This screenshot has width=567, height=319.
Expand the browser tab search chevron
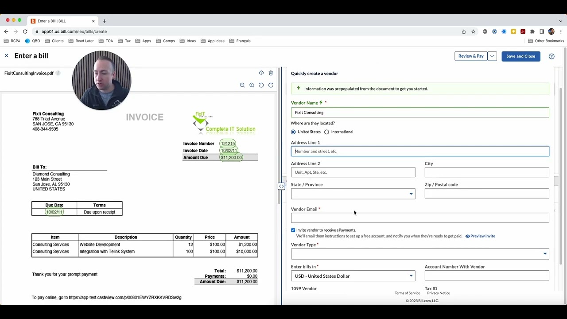560,21
